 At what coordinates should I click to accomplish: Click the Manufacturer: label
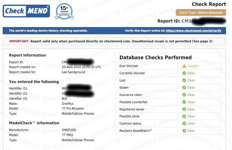19,130
